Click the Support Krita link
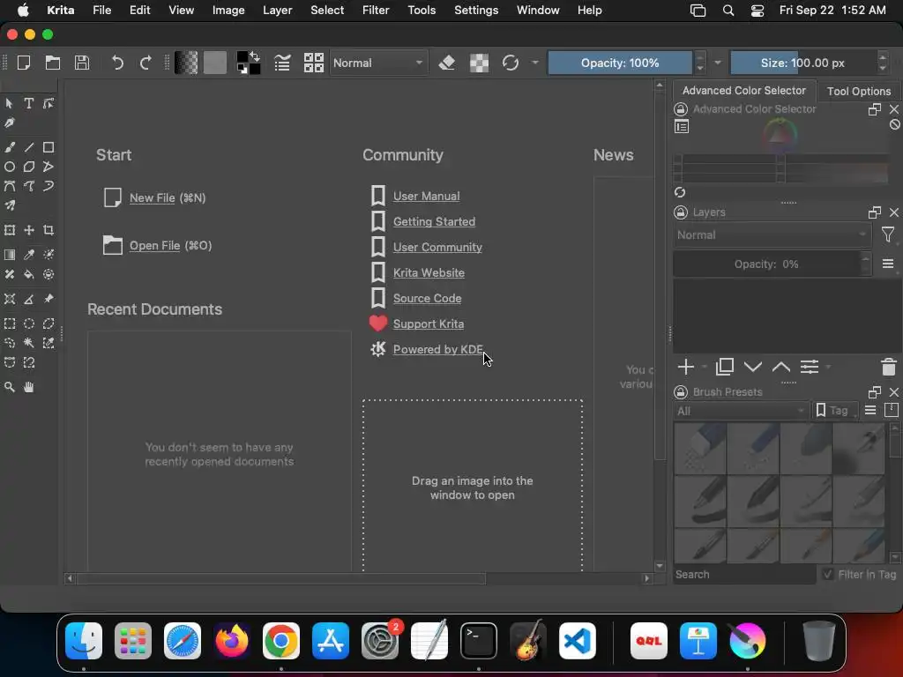903x677 pixels. point(429,324)
